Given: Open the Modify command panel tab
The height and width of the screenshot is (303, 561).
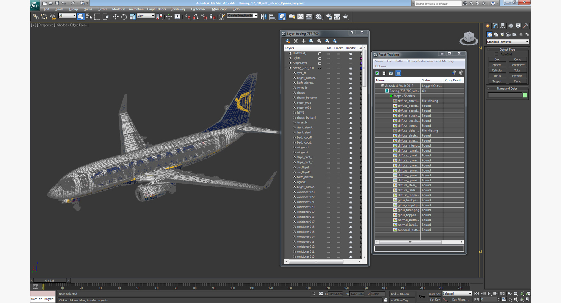Looking at the screenshot, I should coord(495,26).
